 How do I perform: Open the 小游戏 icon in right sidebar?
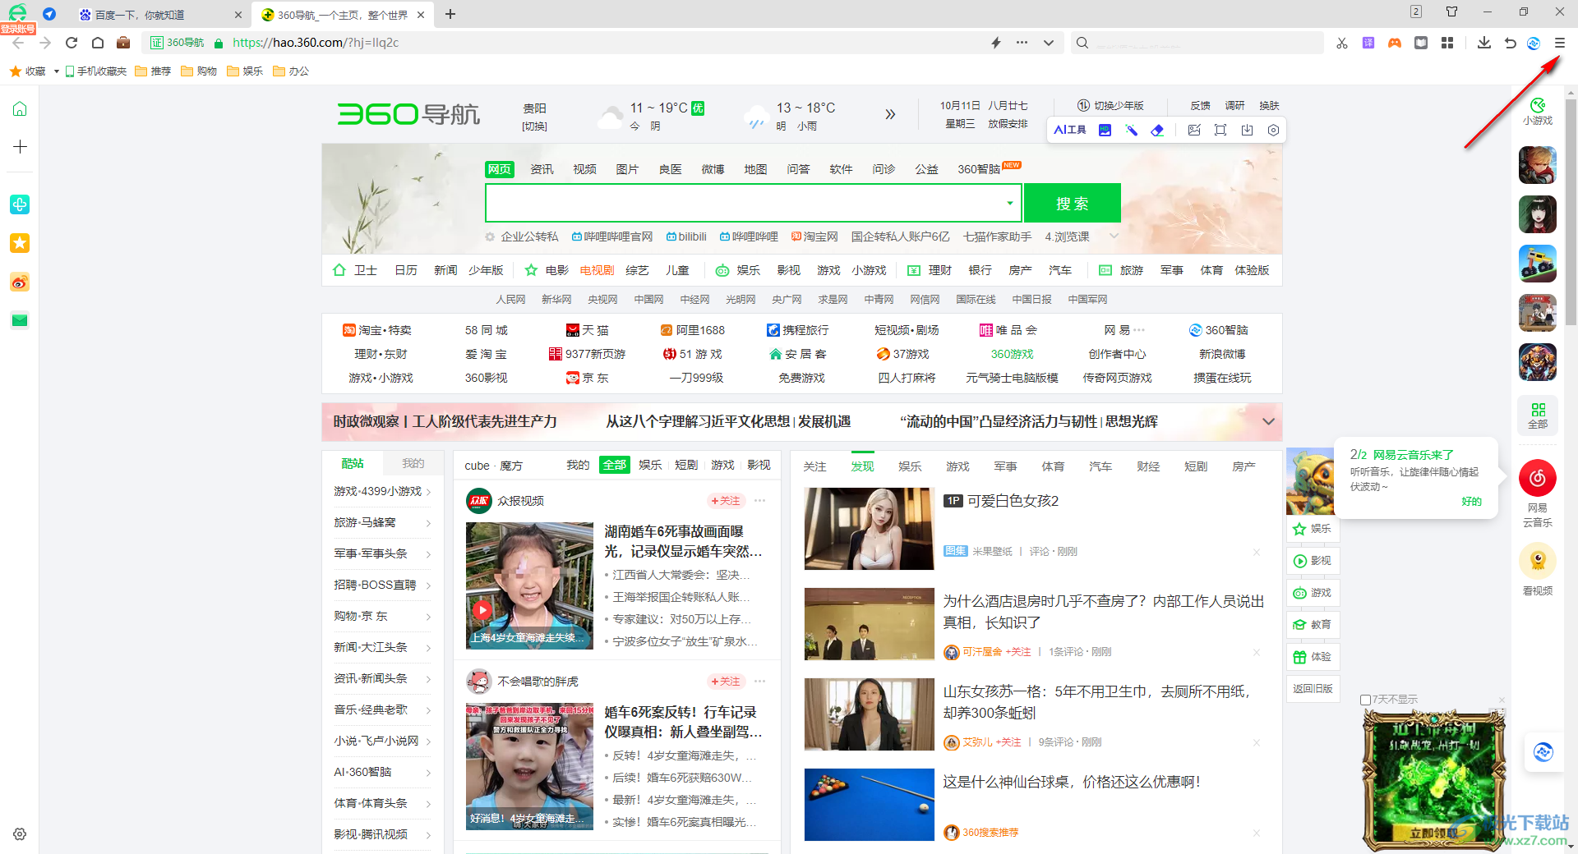tap(1538, 112)
